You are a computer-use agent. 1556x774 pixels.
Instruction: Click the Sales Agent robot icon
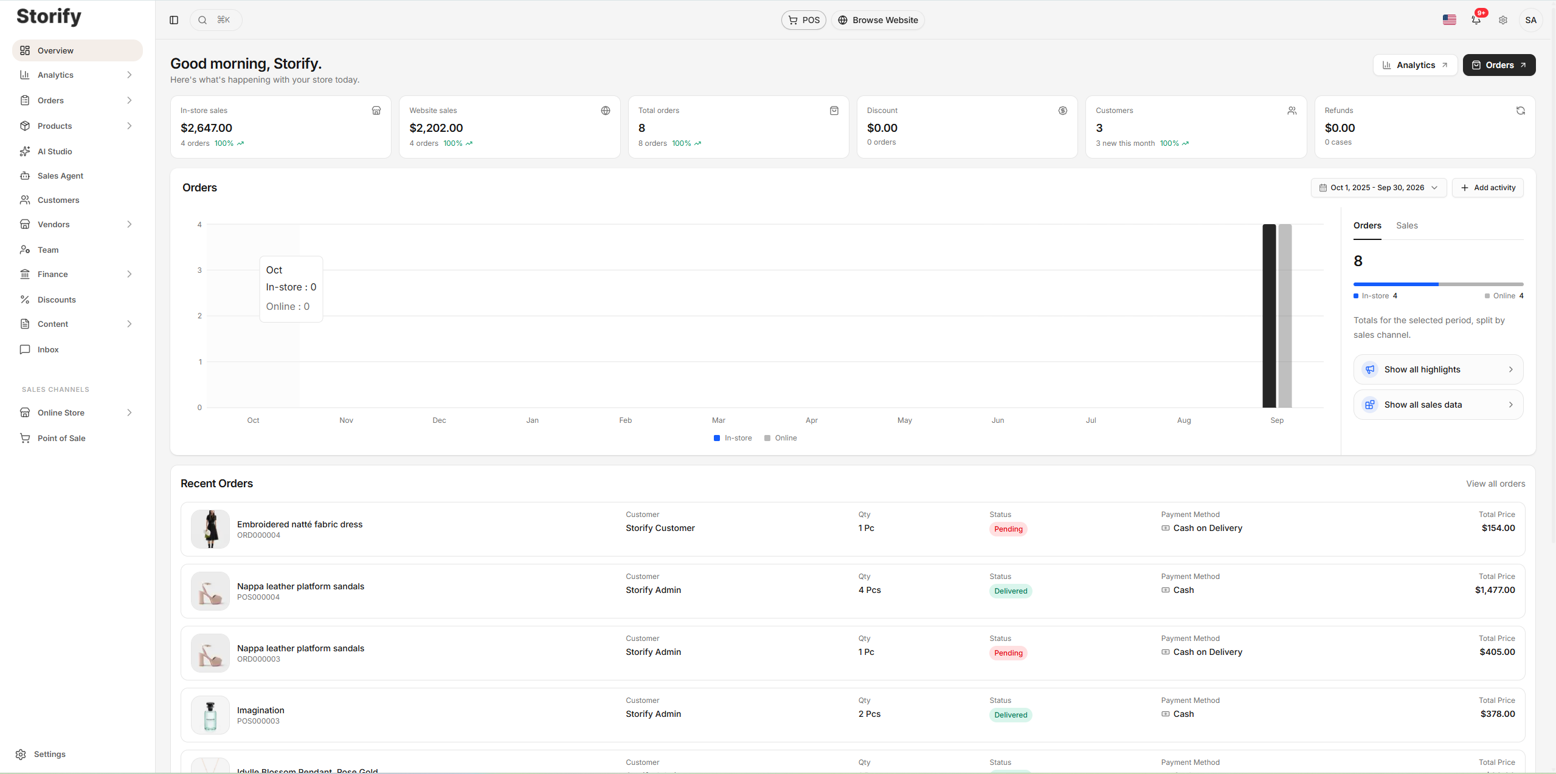click(x=25, y=176)
